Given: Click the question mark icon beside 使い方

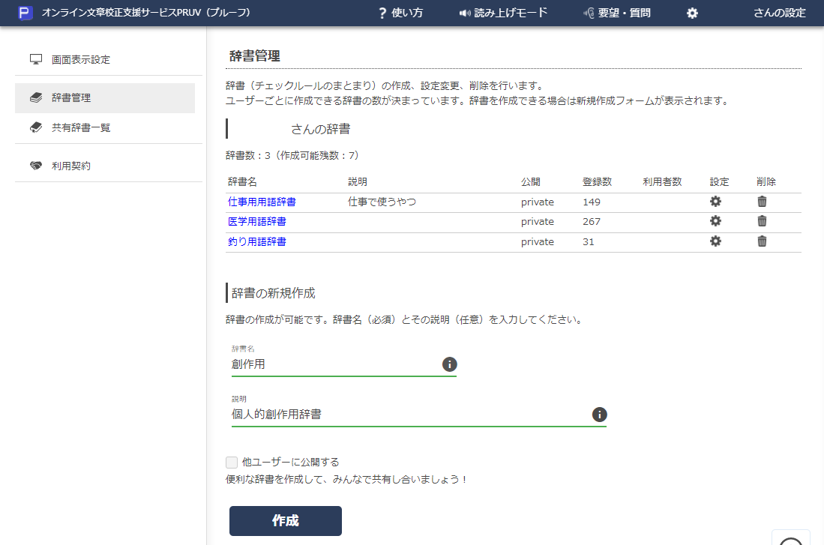Looking at the screenshot, I should pyautogui.click(x=382, y=12).
